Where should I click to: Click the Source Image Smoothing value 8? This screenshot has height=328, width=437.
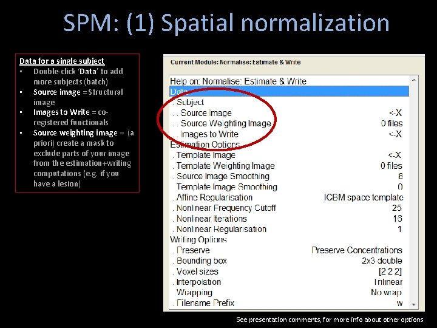400,176
